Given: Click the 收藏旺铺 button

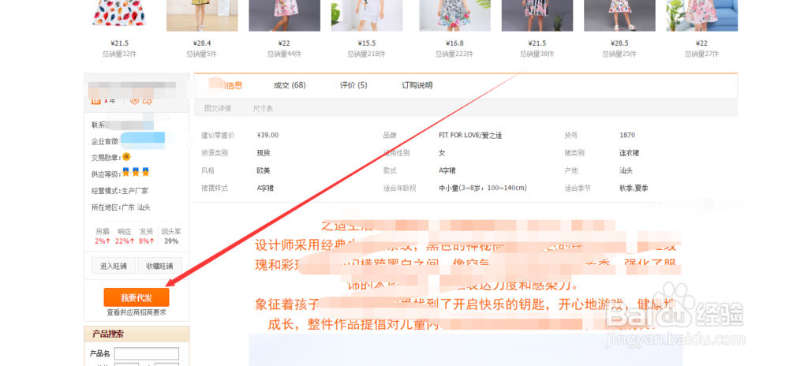Looking at the screenshot, I should [159, 266].
